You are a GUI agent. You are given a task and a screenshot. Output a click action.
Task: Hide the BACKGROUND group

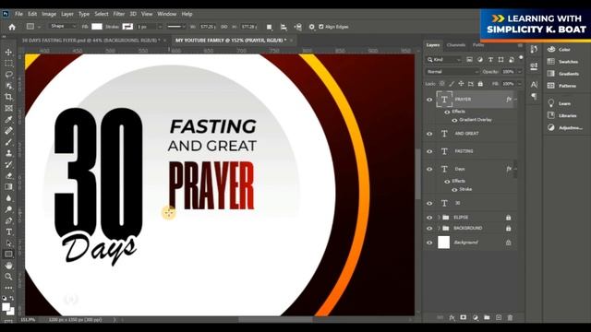(429, 229)
